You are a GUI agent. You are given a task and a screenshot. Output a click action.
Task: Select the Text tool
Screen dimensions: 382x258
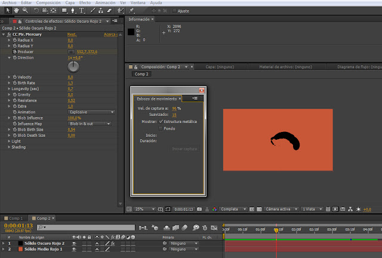pyautogui.click(x=81, y=11)
